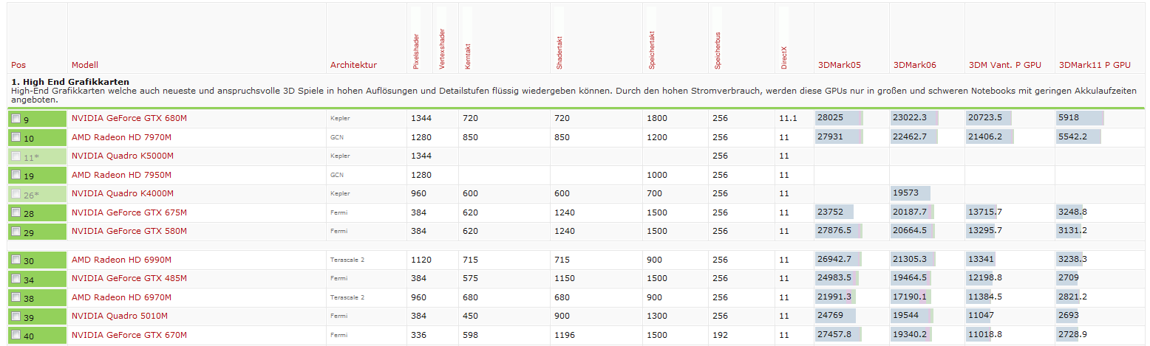
Task: Mark the checkbox for position 38
Action: (x=16, y=298)
